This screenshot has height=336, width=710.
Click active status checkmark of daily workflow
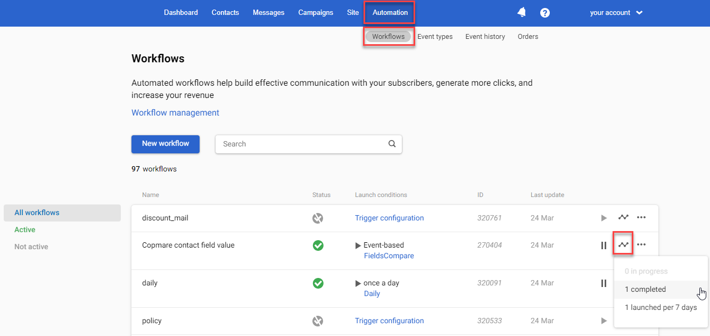click(x=318, y=283)
